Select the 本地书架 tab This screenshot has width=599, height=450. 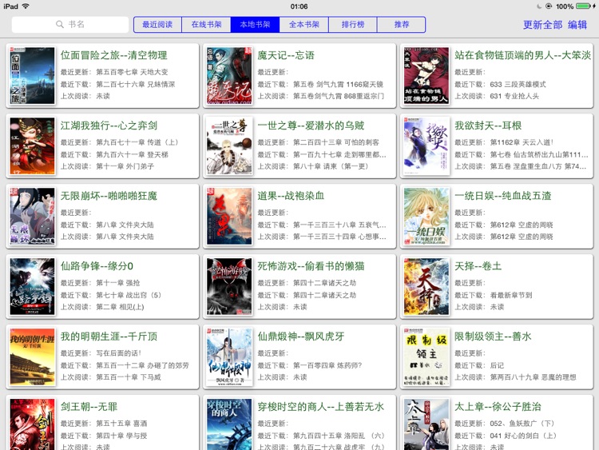click(256, 25)
